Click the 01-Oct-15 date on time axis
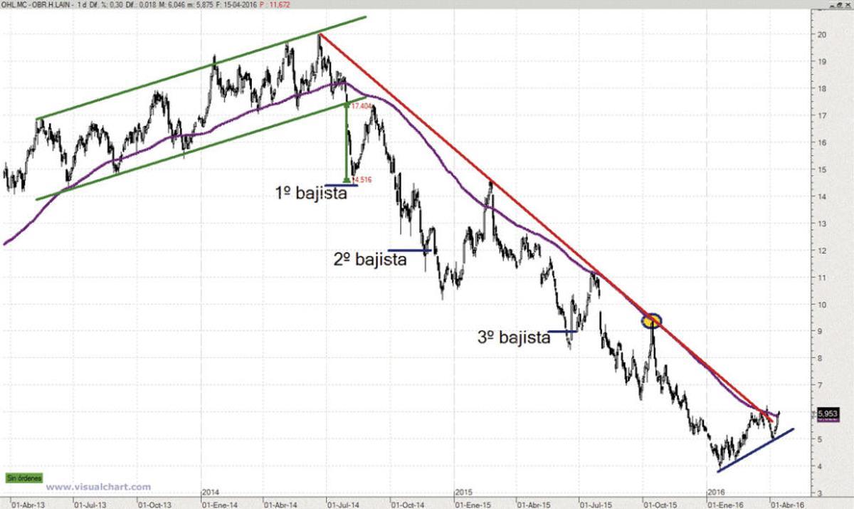 (660, 503)
